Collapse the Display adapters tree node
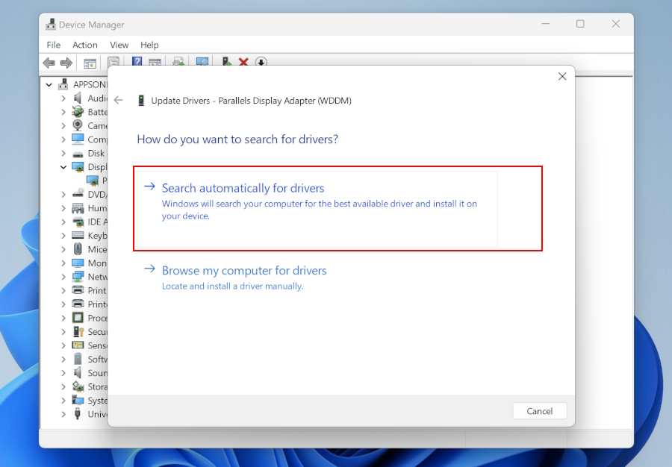 pos(63,167)
